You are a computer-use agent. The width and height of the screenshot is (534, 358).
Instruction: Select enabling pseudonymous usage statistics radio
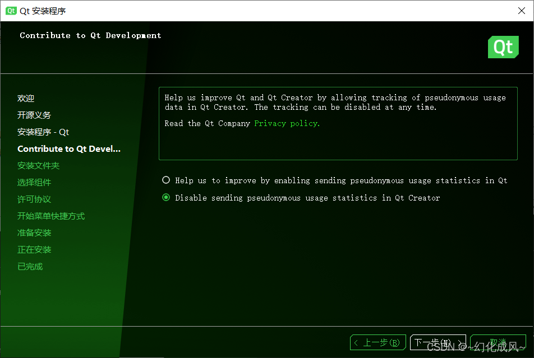pyautogui.click(x=166, y=180)
